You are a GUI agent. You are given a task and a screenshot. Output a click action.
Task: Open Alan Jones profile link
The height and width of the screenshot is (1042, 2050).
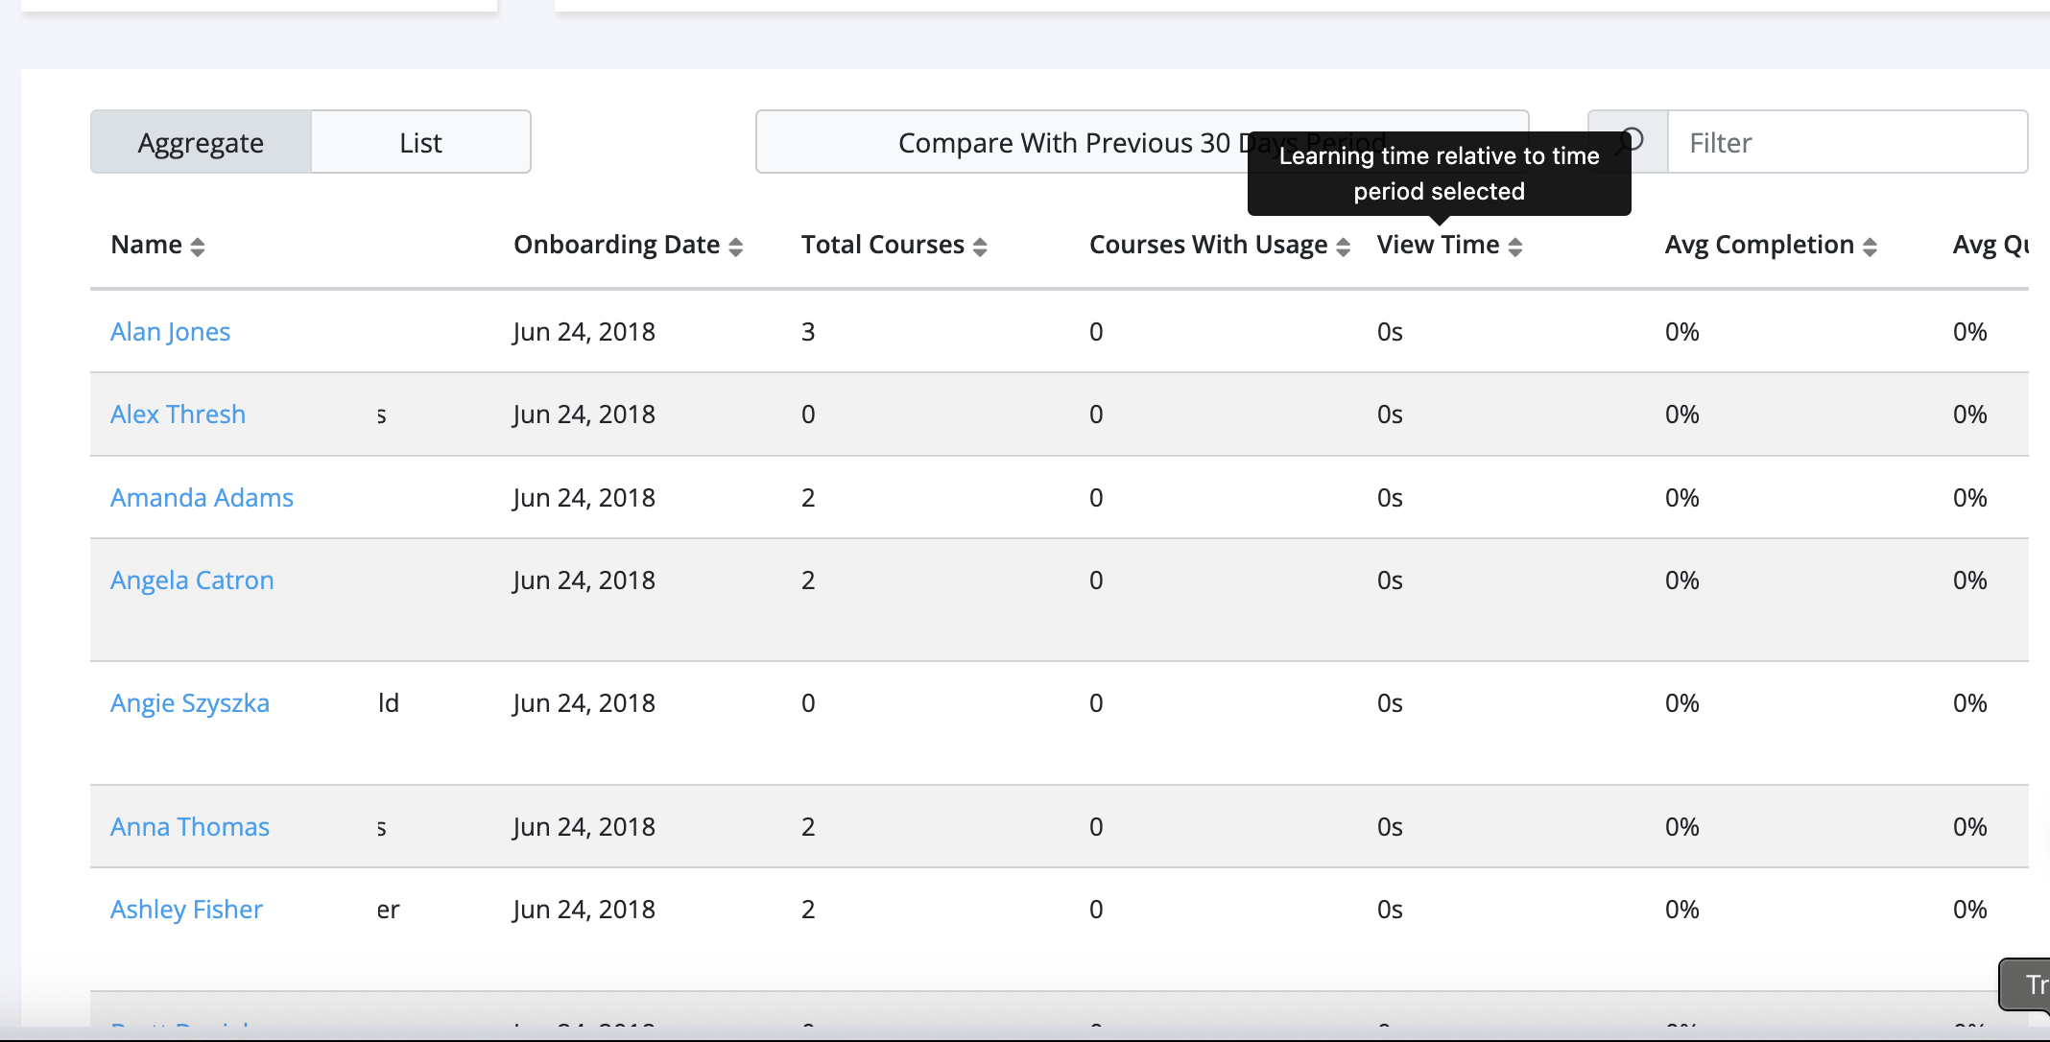[x=170, y=331]
